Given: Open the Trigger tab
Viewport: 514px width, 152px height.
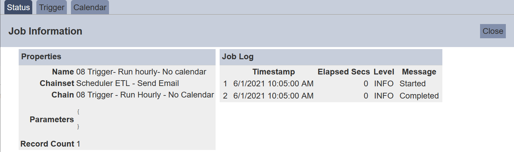Looking at the screenshot, I should (52, 7).
